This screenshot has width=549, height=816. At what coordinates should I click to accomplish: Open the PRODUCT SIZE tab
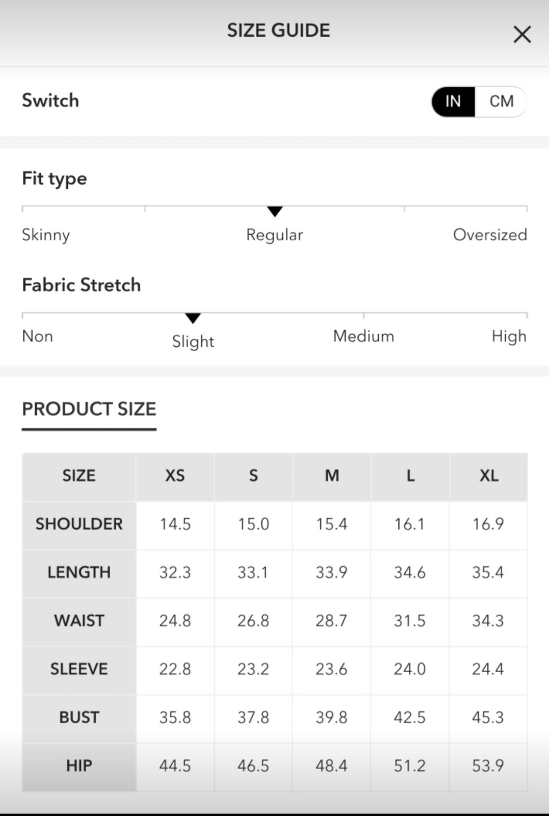coord(89,409)
